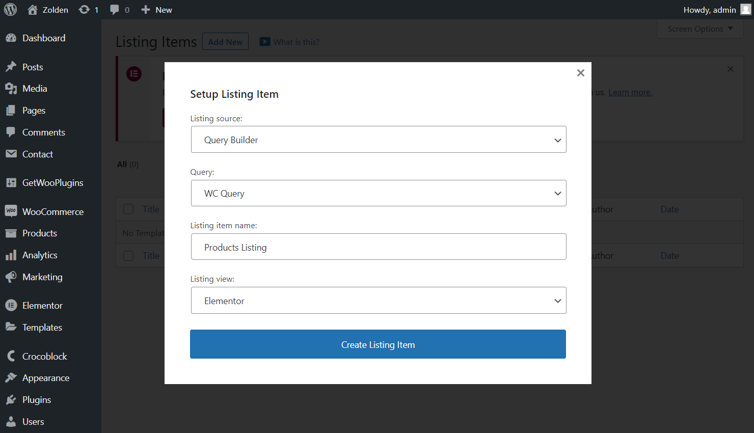Click the Add New button

click(x=225, y=42)
